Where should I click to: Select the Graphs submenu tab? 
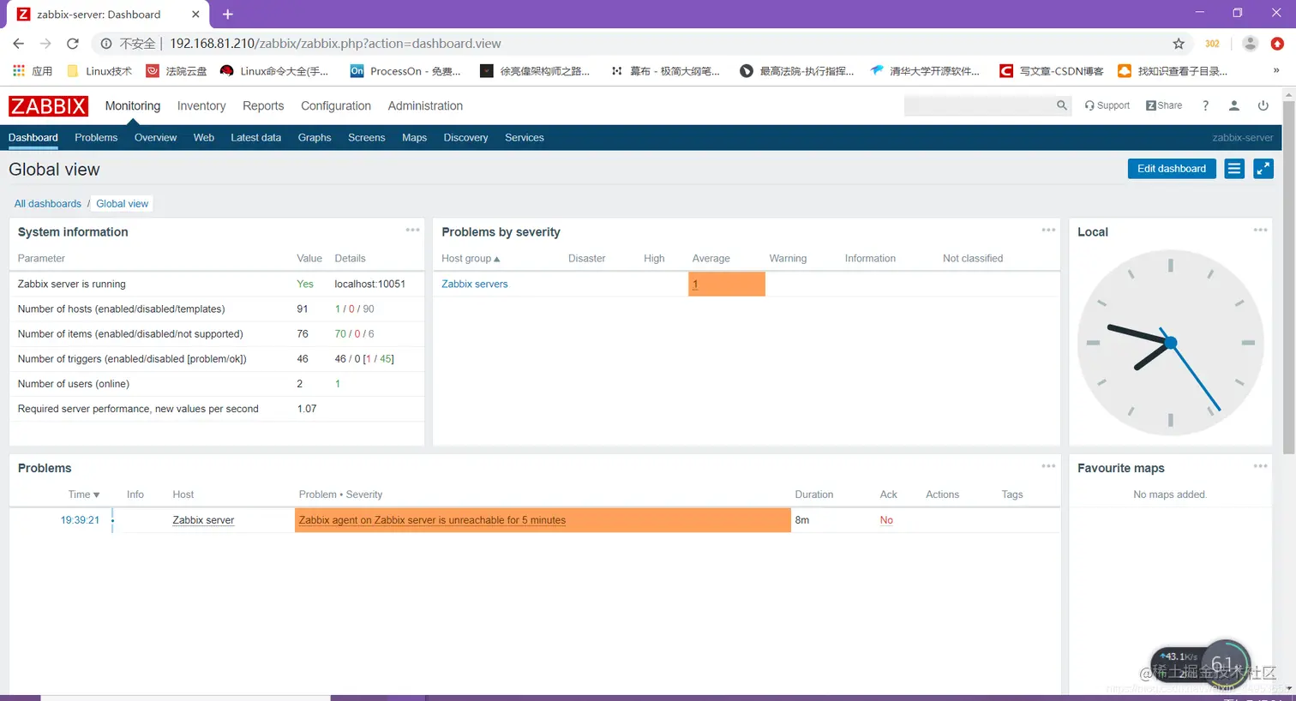pyautogui.click(x=315, y=137)
